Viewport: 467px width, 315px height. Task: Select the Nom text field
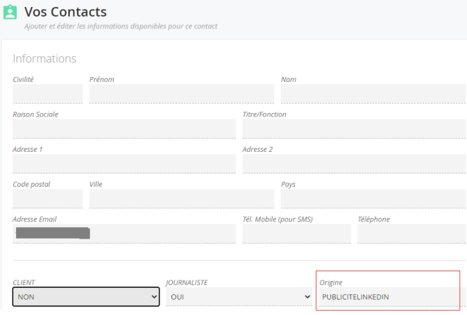click(x=373, y=94)
